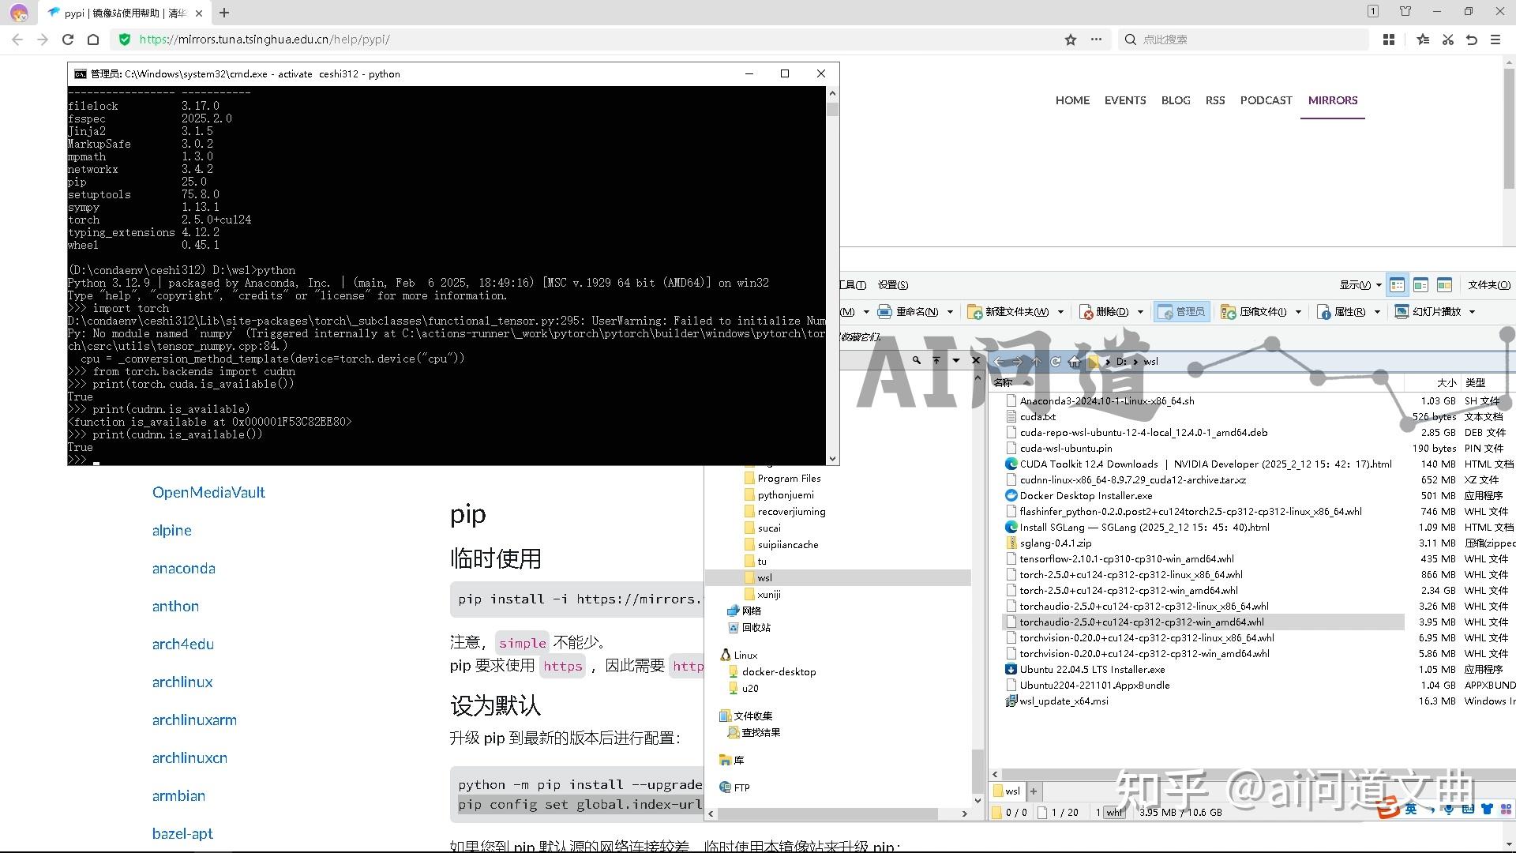Toggle the bookmark star in the browser address bar
Viewport: 1516px width, 853px height.
(x=1070, y=39)
